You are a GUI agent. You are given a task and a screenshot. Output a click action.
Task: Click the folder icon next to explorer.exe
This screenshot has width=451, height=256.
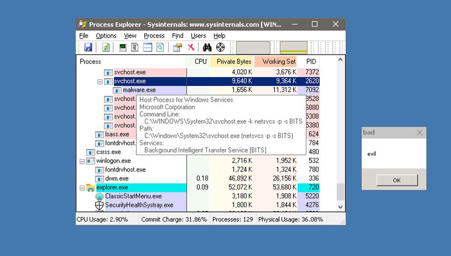coord(91,188)
